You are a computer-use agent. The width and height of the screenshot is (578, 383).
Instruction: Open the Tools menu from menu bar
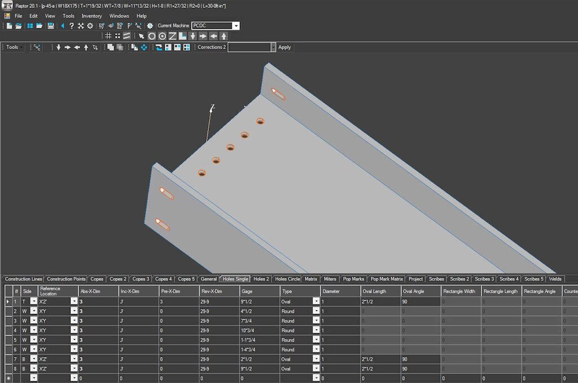pyautogui.click(x=68, y=16)
